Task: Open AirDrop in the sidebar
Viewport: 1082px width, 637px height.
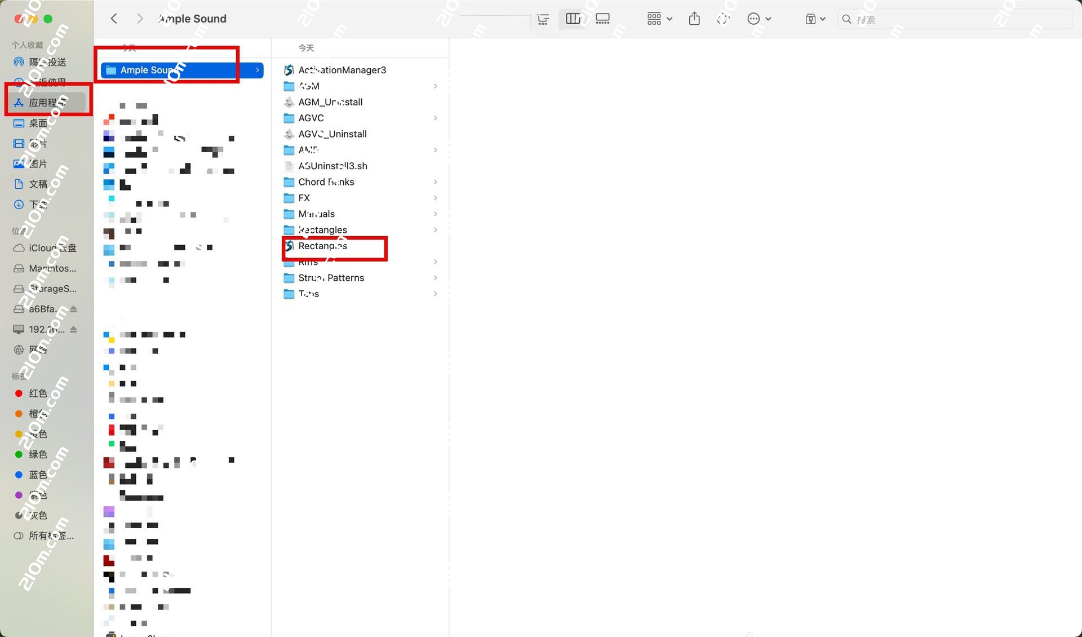Action: pos(48,62)
